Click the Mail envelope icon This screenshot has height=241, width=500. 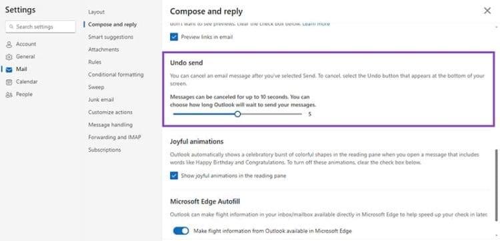(x=9, y=69)
